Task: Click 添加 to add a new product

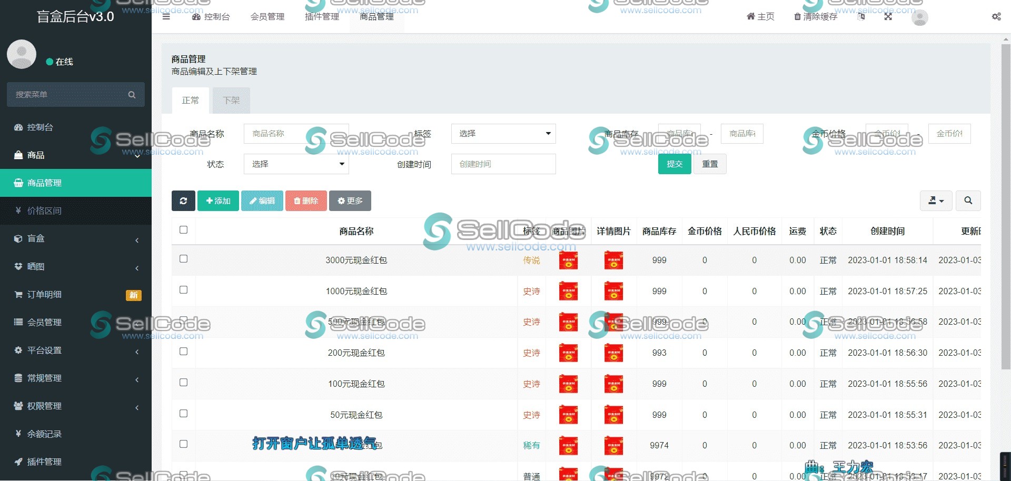Action: (x=217, y=201)
